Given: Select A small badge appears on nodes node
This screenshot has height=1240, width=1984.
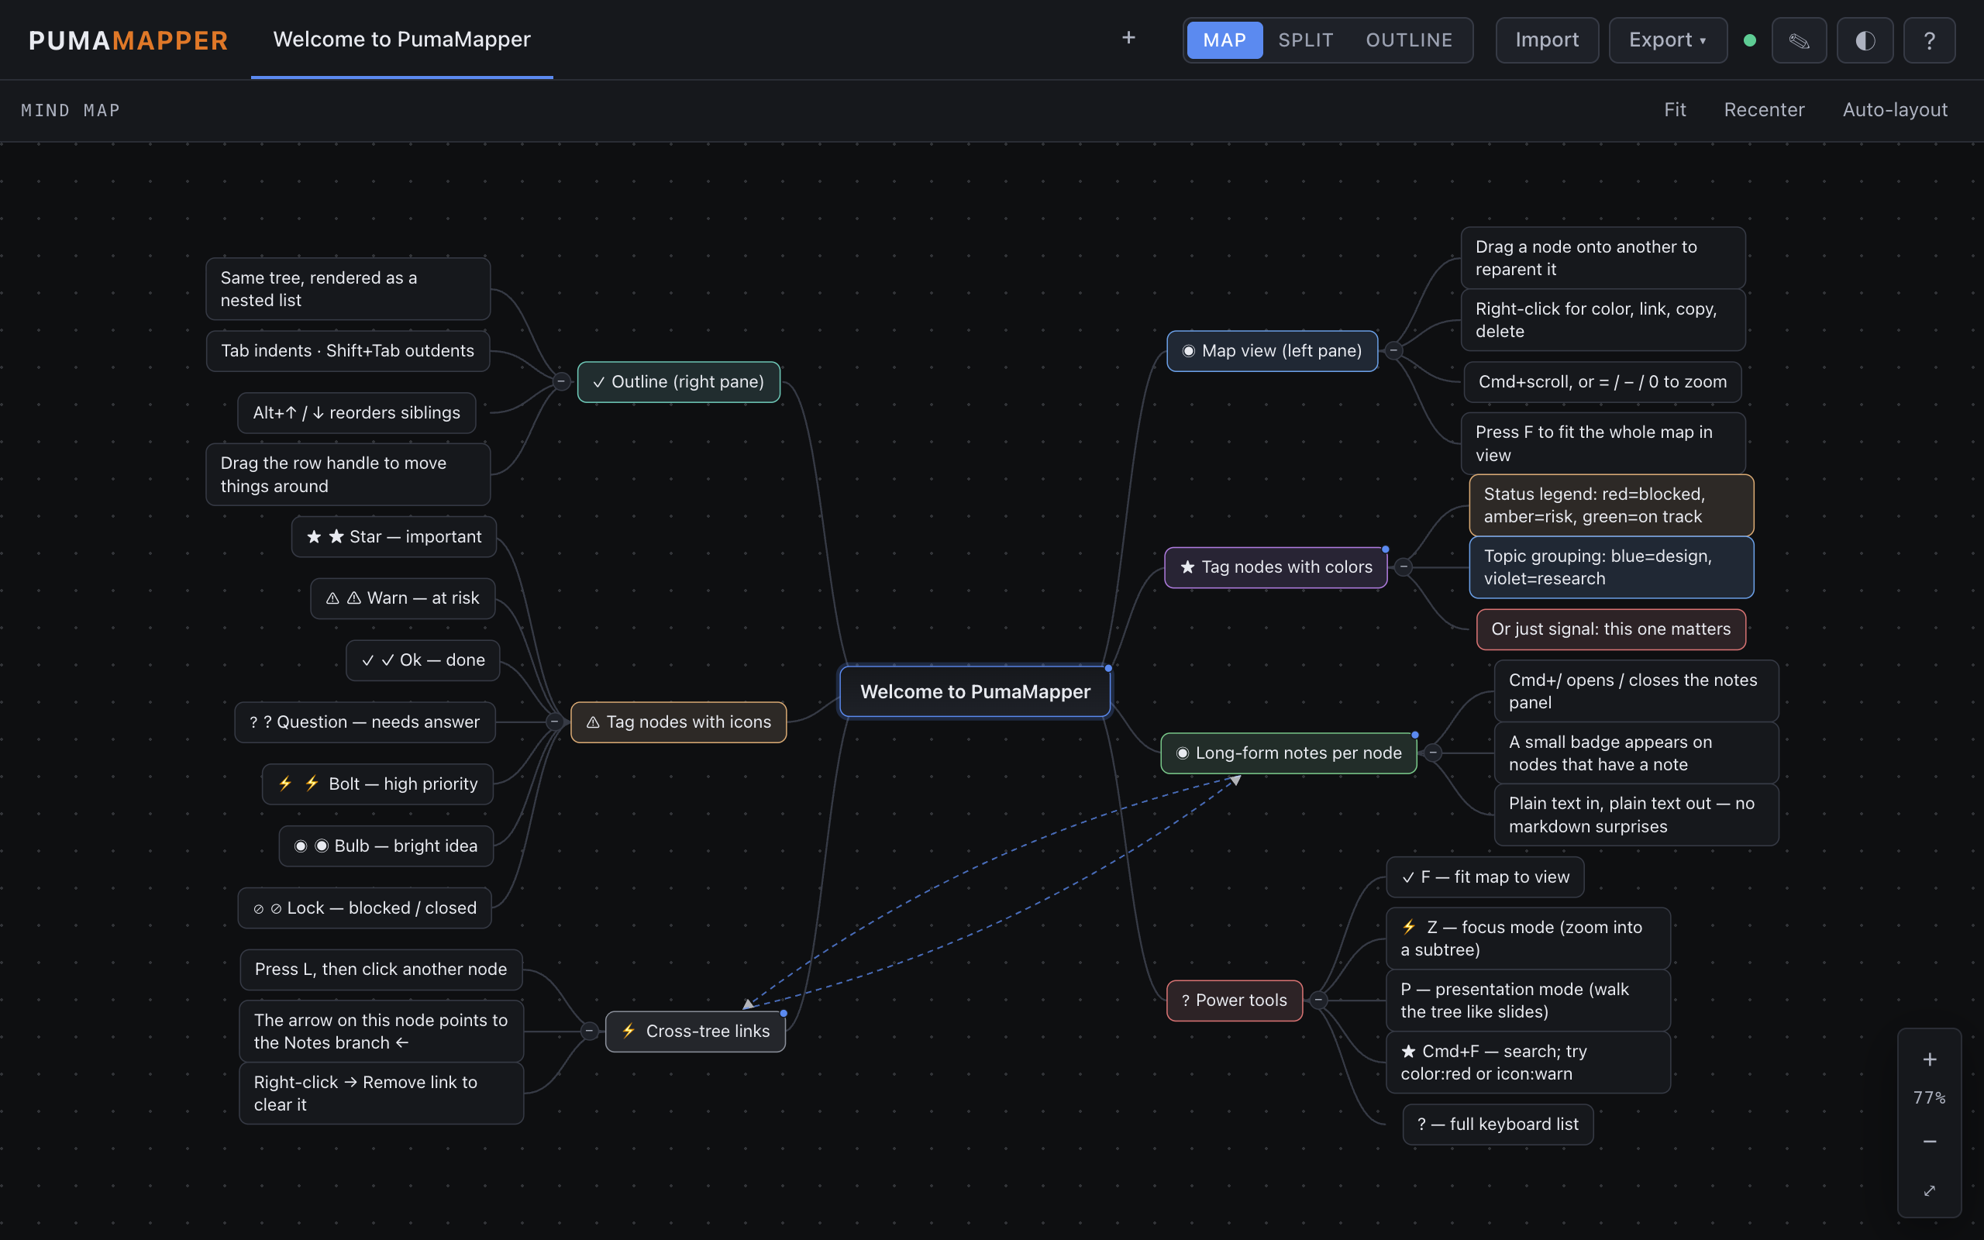Looking at the screenshot, I should click(1636, 753).
